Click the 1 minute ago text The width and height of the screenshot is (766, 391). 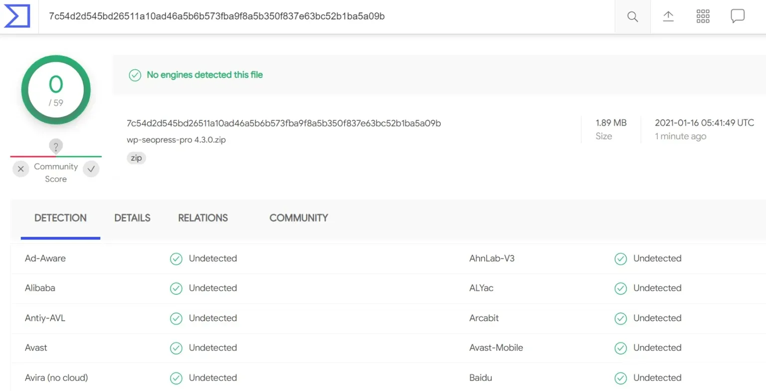(680, 136)
